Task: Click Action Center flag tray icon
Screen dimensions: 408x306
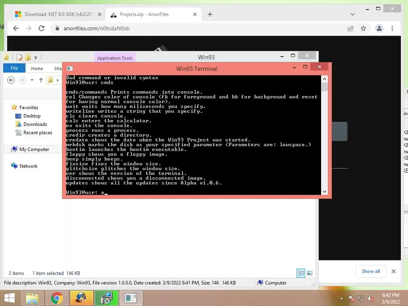Action: tap(351, 298)
